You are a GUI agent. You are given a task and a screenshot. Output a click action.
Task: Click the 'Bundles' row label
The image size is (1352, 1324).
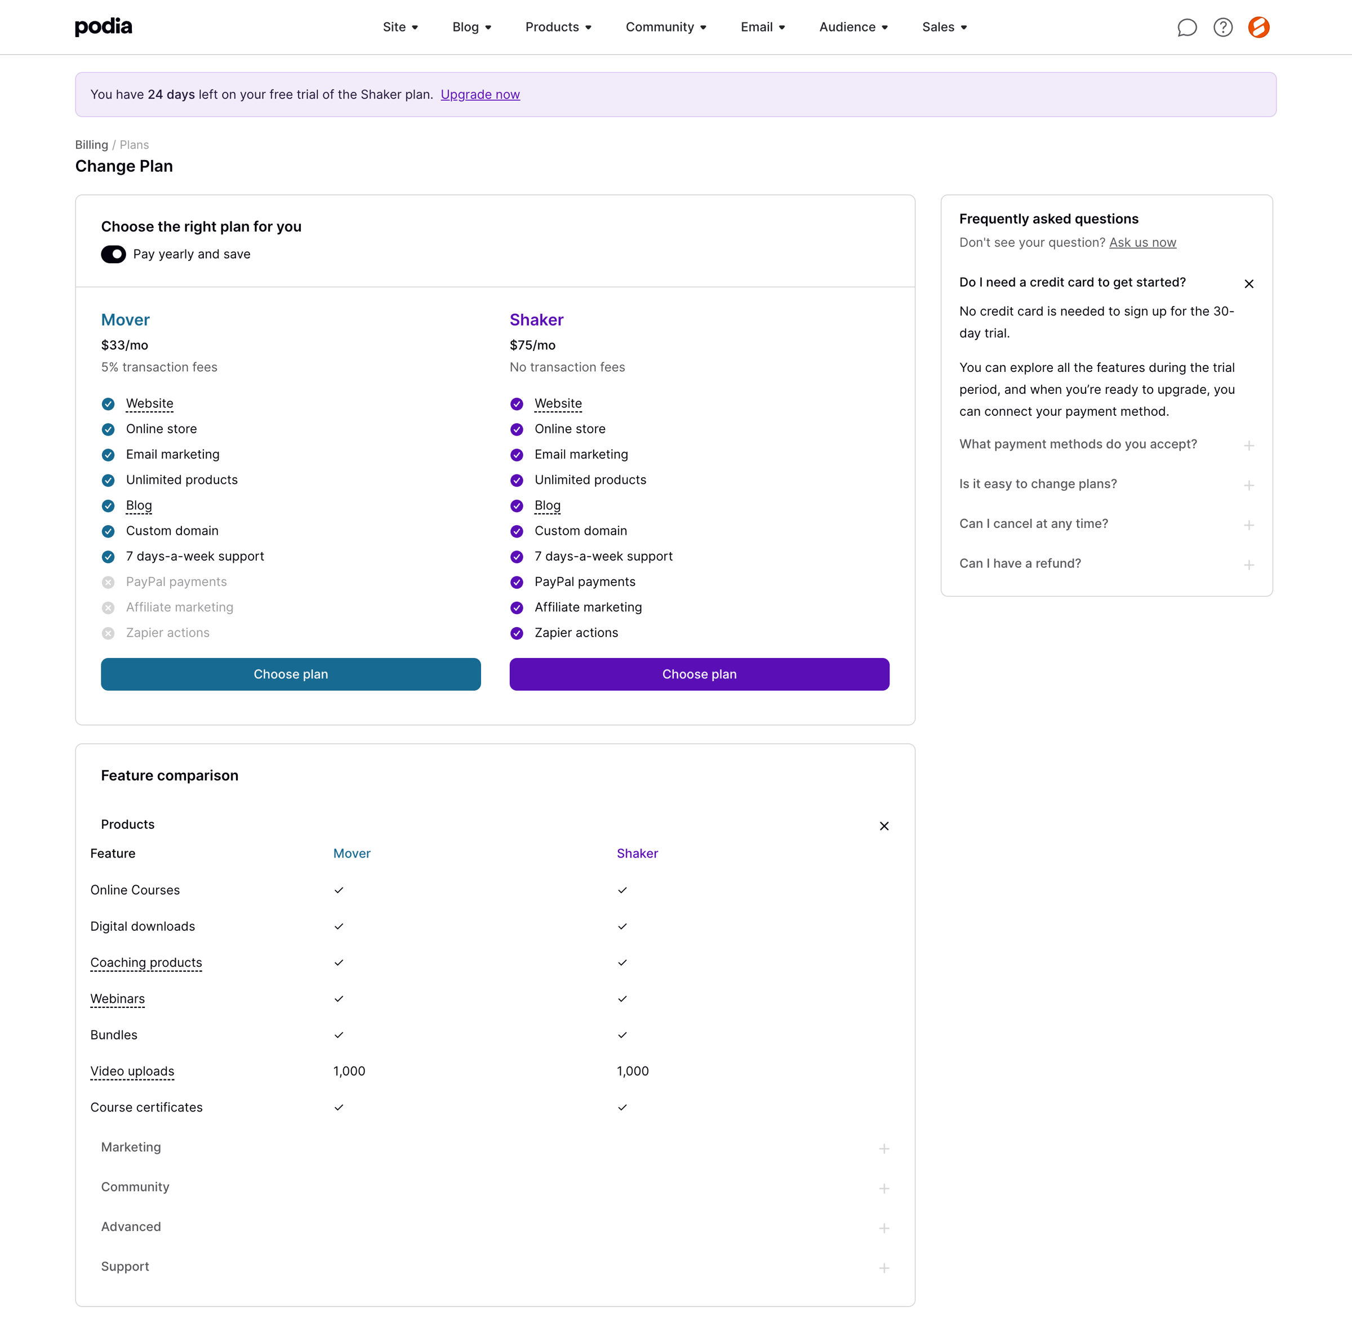(114, 1035)
